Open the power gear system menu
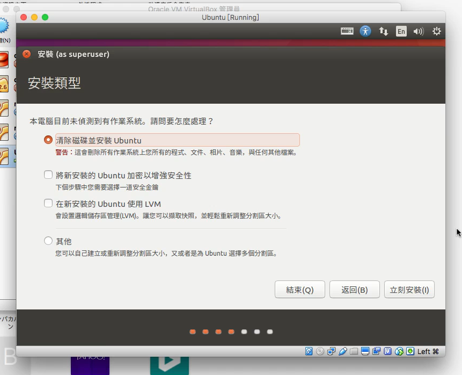Screen dimensions: 462x375 pos(436,31)
